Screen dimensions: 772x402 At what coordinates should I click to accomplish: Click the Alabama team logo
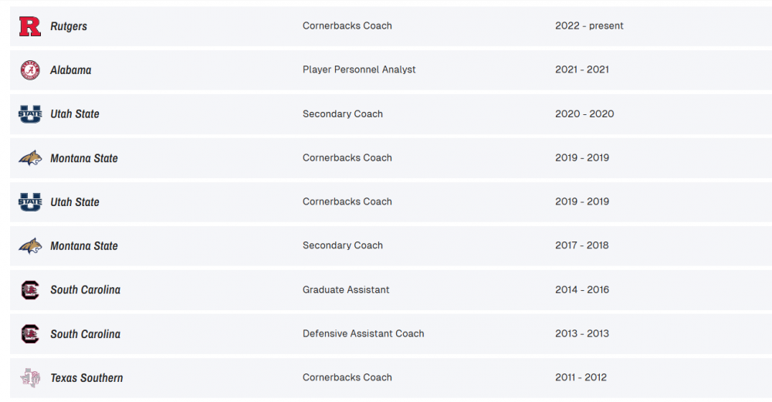click(29, 70)
